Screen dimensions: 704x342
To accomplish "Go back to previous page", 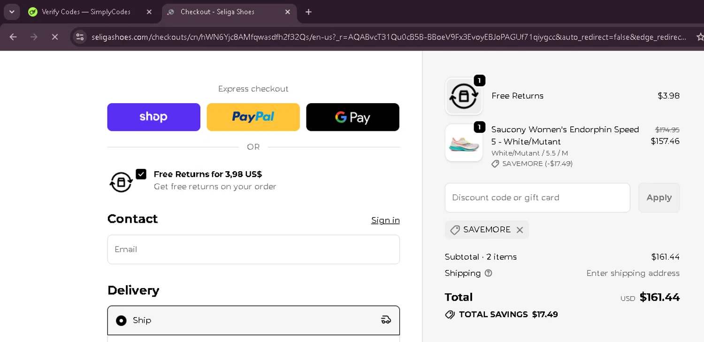I will click(x=13, y=37).
